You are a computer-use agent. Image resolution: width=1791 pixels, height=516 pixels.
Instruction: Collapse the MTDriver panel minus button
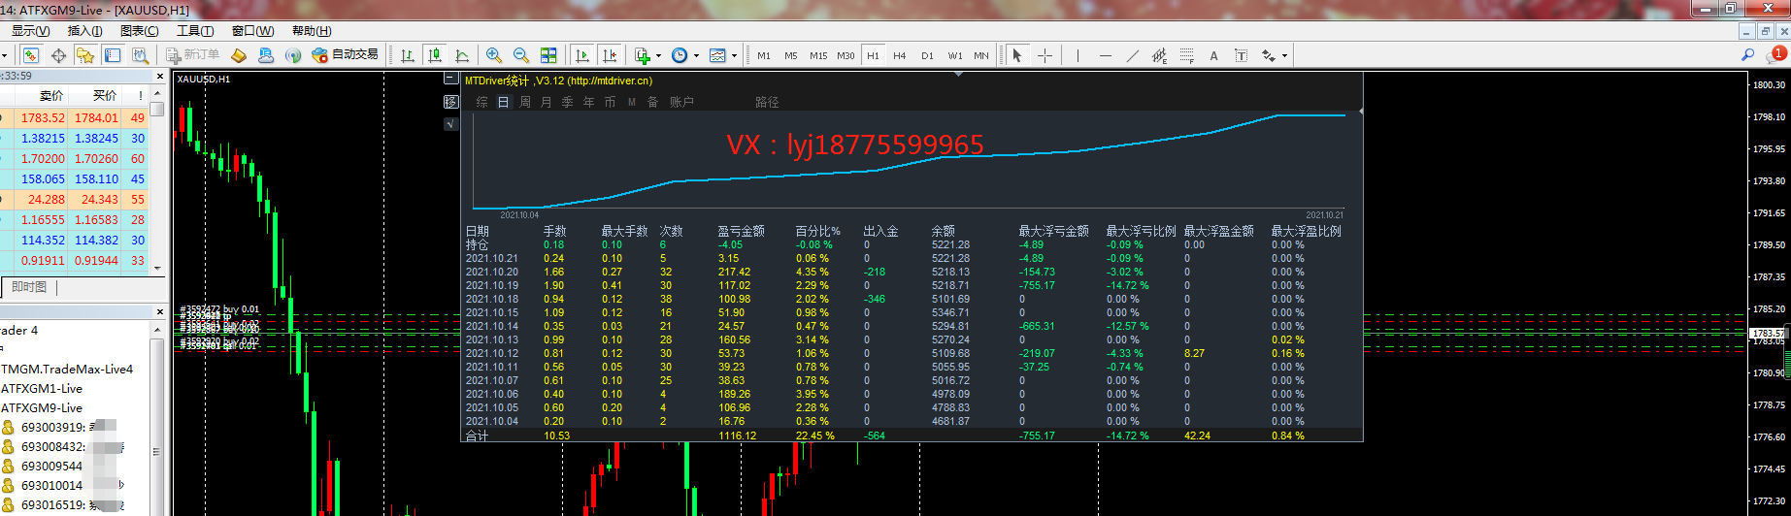[450, 78]
